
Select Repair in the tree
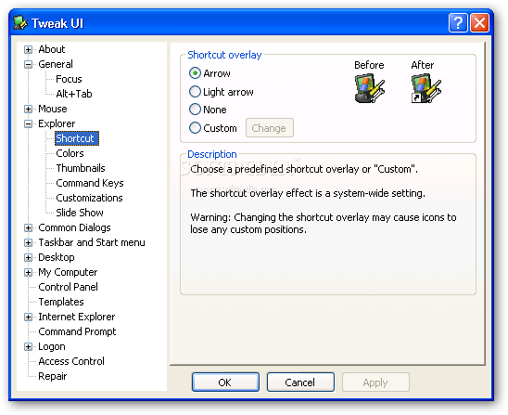pyautogui.click(x=52, y=376)
